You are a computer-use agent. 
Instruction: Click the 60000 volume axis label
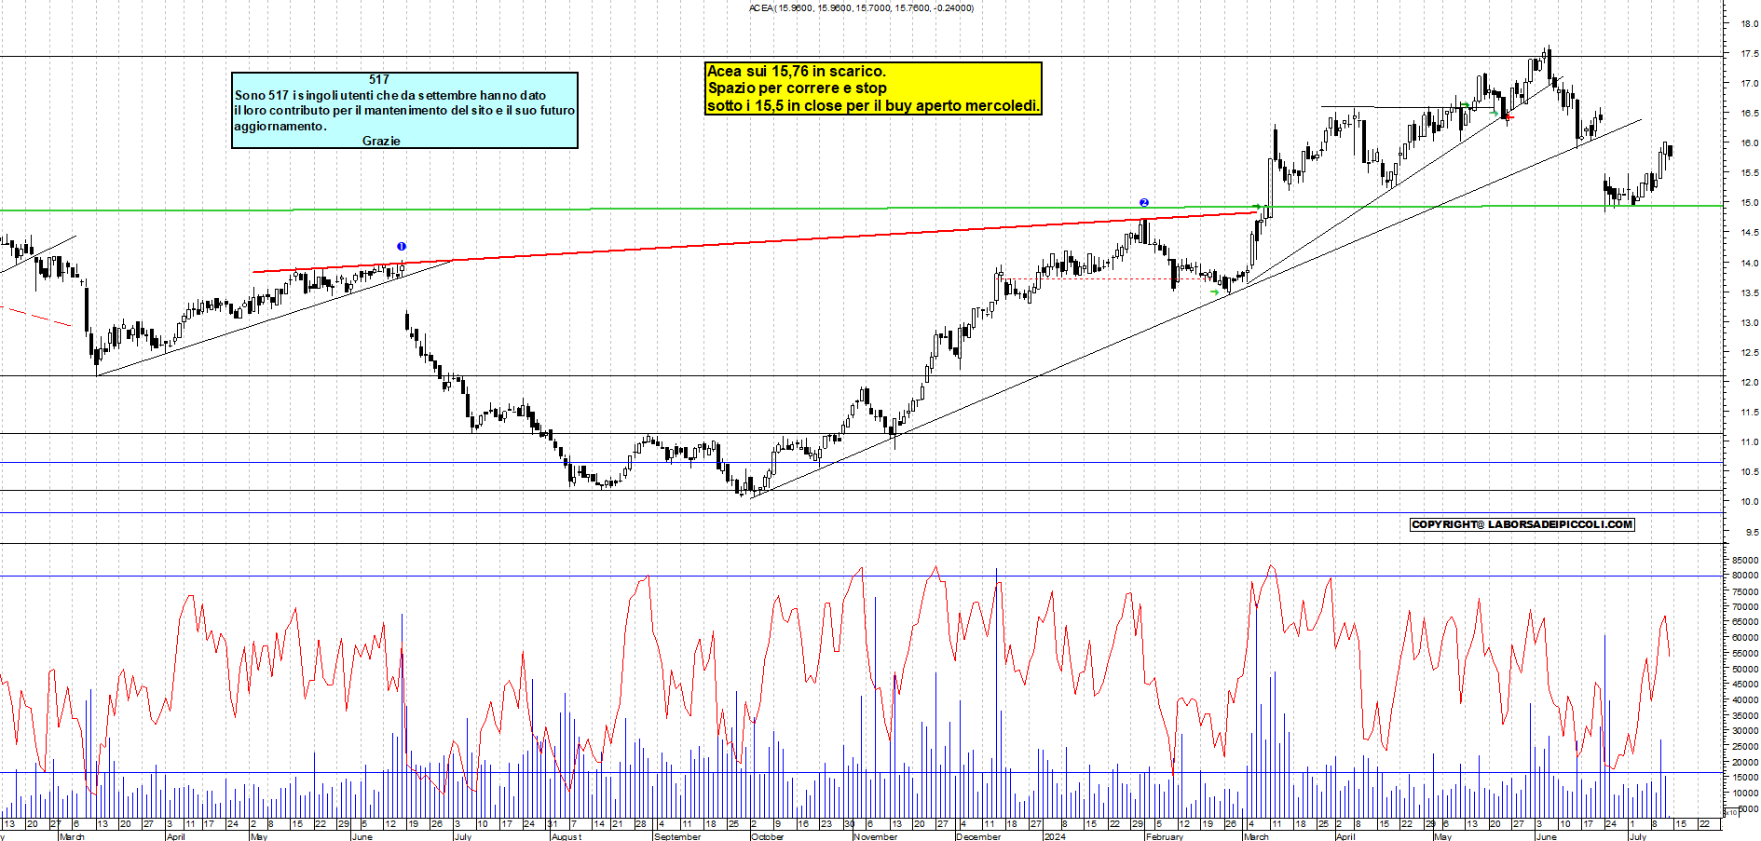[1745, 638]
